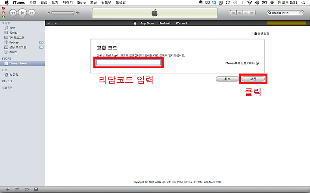Open the Korean flag input source menu

pyautogui.click(x=273, y=3)
